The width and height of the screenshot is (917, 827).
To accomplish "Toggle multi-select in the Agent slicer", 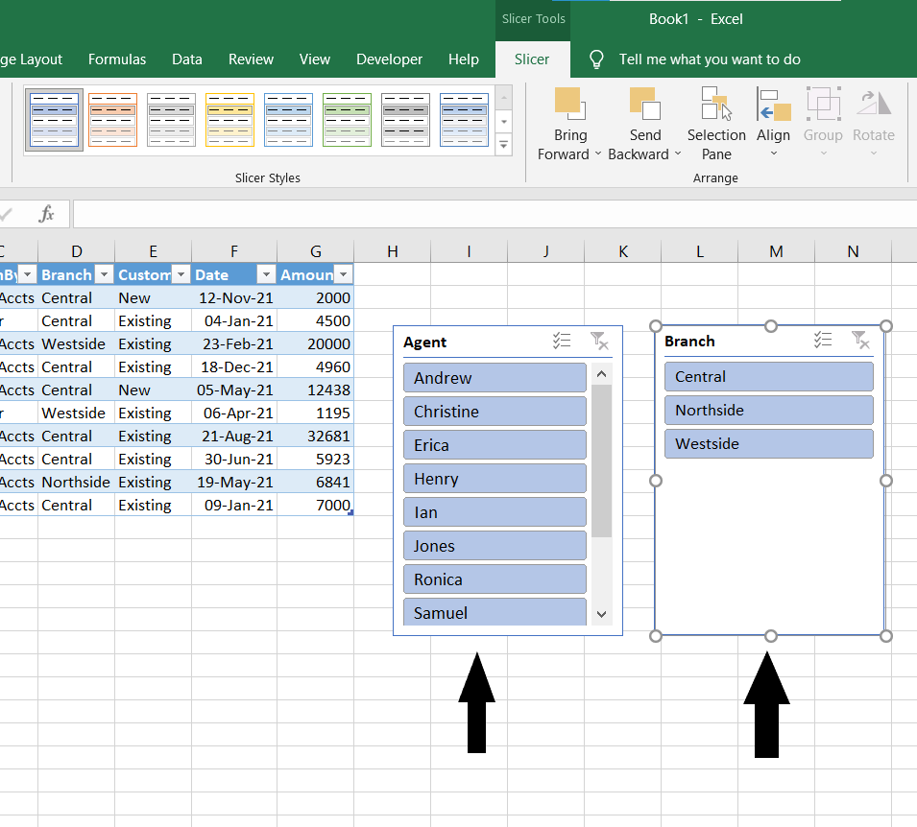I will (563, 341).
